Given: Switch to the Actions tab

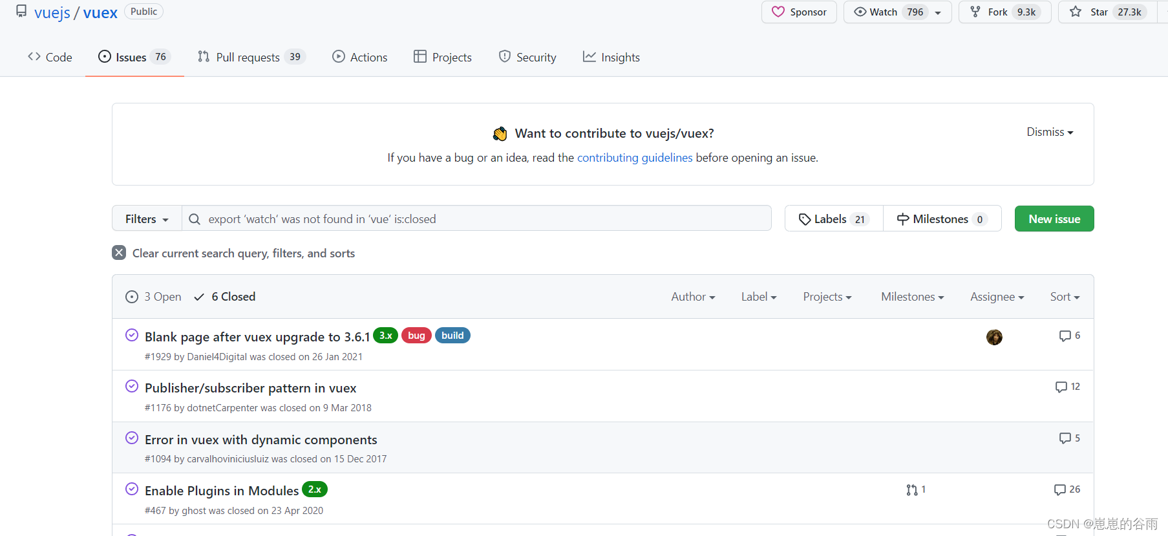Looking at the screenshot, I should (x=360, y=57).
